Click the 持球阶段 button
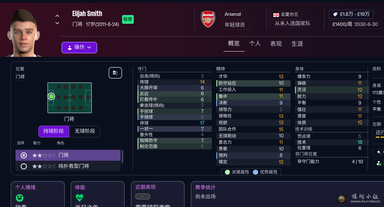Viewport: 384px width, 207px height. 54,131
